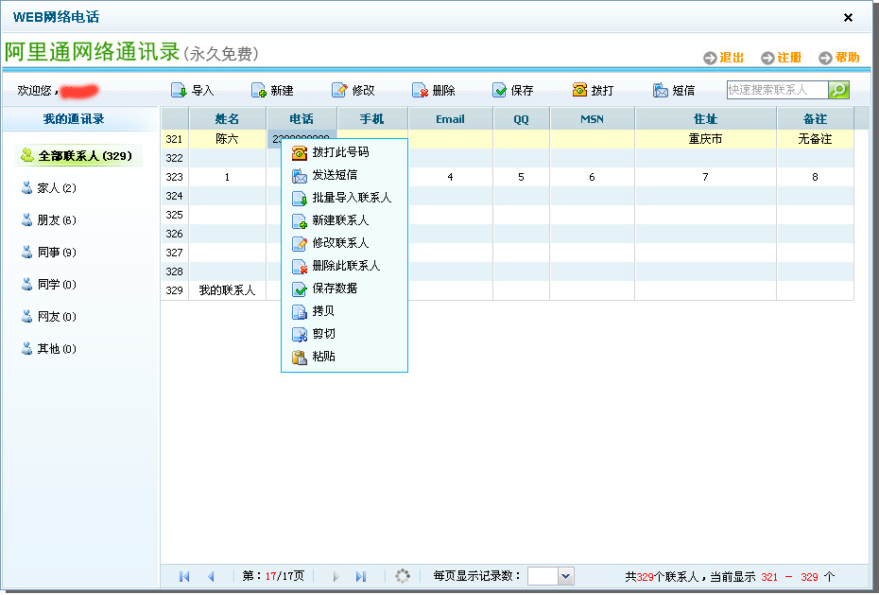The height and width of the screenshot is (595, 879).
Task: Open the 每页显示记录数 dropdown
Action: tap(565, 576)
